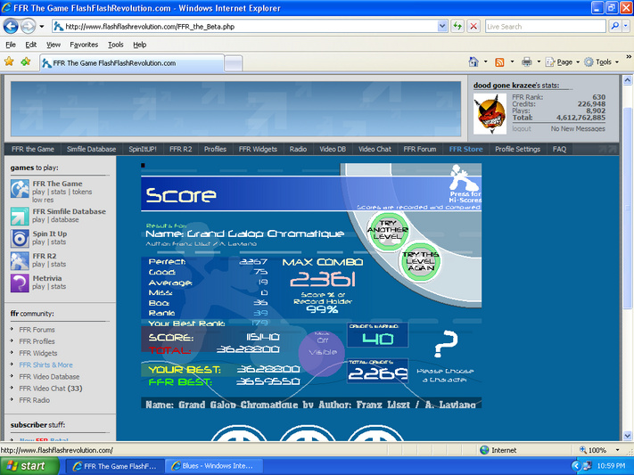The image size is (634, 475).
Task: Open the Page dropdown menu
Action: [x=563, y=61]
